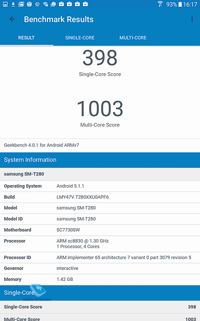Tap the screenshot image notification icon
Viewport: 200px width, 321px height.
coord(5,4)
